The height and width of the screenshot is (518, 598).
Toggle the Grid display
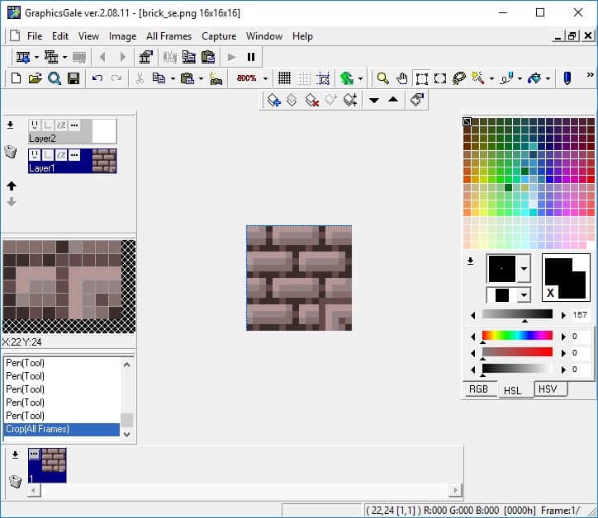(284, 78)
